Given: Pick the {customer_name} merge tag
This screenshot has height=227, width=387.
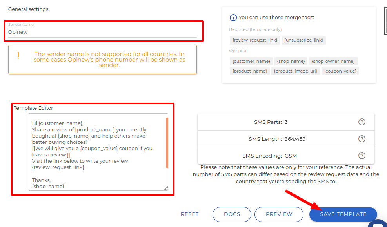Looking at the screenshot, I should [251, 61].
